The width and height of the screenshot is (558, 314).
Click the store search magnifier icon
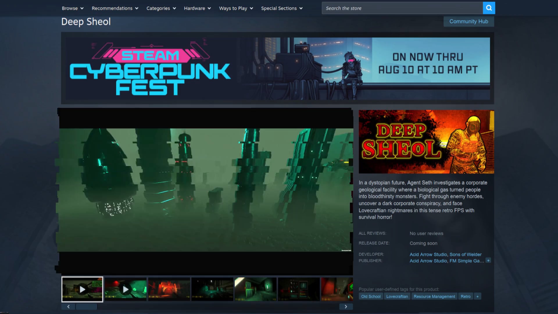click(x=489, y=8)
